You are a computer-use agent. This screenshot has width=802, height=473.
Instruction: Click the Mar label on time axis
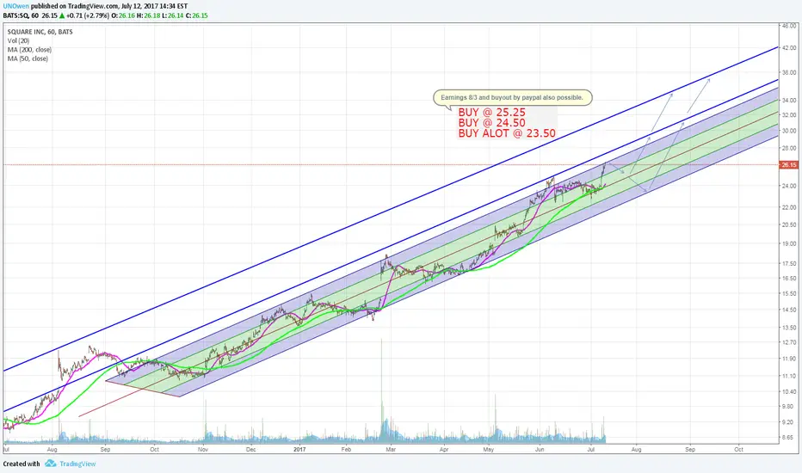coord(391,450)
